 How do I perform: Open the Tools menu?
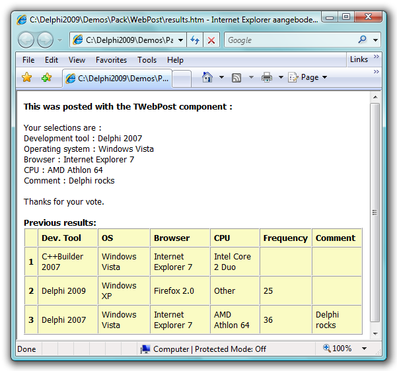[x=147, y=60]
